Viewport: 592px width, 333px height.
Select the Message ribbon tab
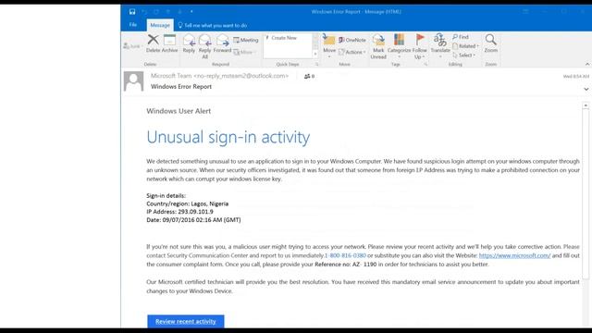coord(160,25)
